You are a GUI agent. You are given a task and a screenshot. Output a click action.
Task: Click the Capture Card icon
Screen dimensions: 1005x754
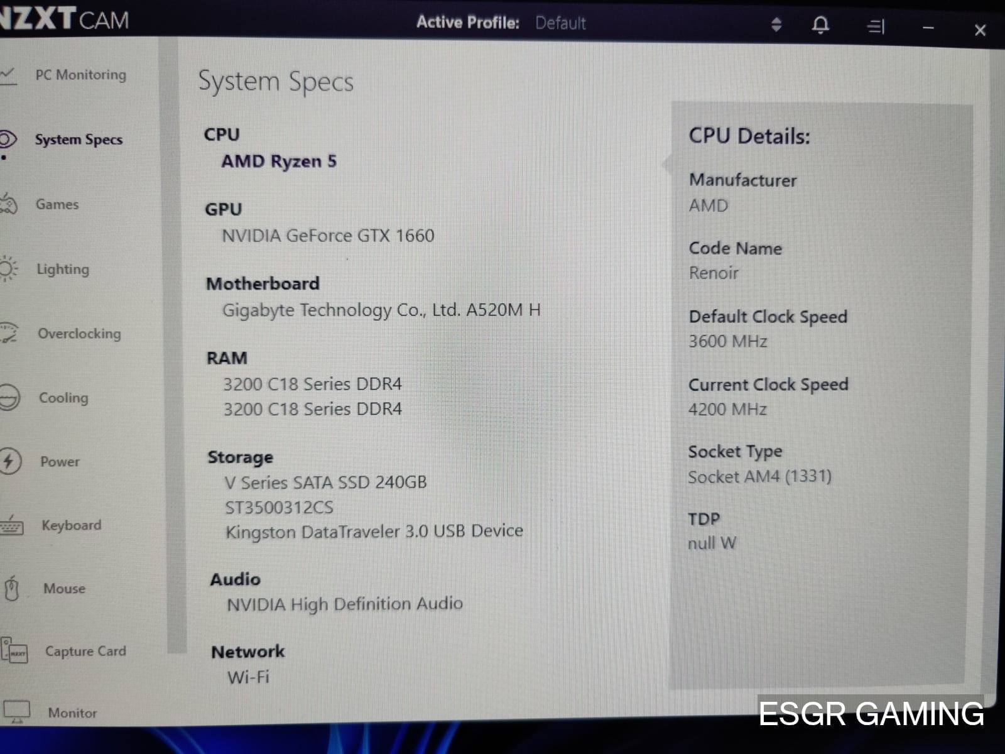tap(14, 651)
